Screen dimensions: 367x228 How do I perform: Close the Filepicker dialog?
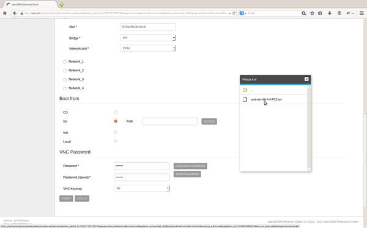[306, 79]
